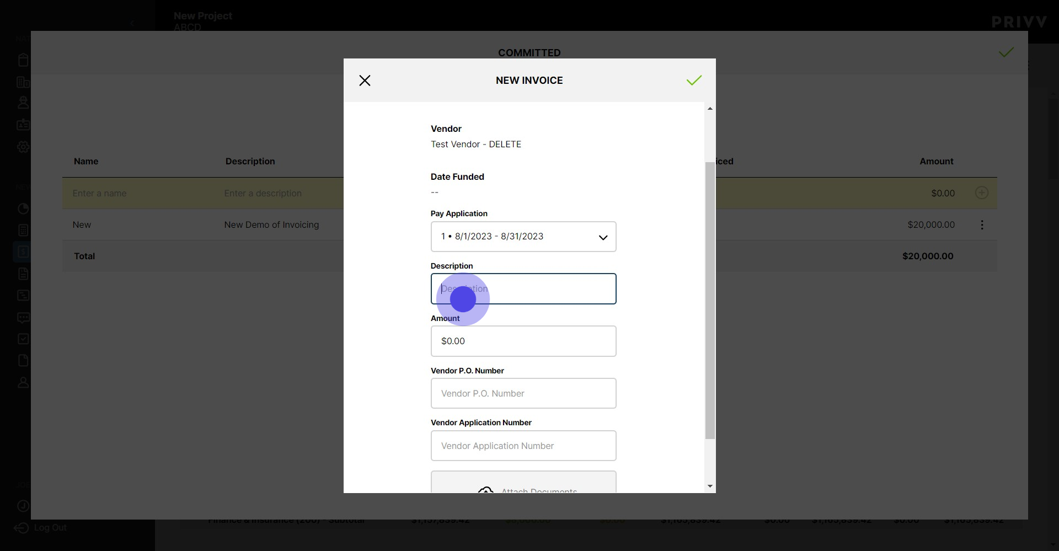Open the calculator icon in sidebar
Viewport: 1059px width, 551px height.
click(x=23, y=231)
